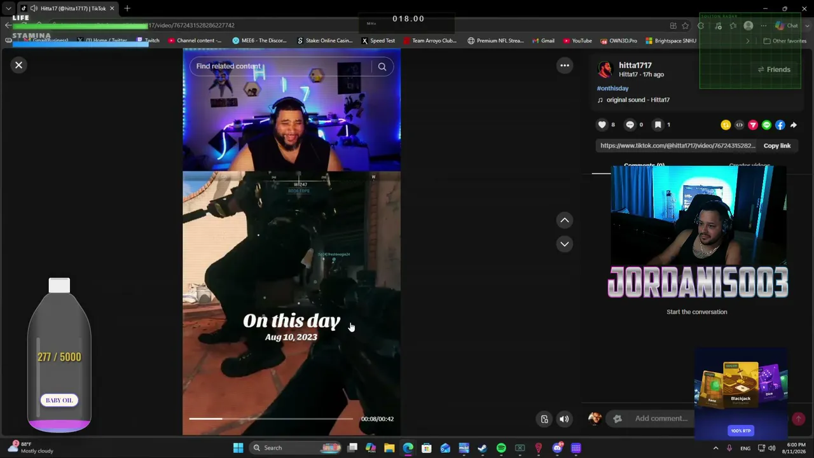
Task: Share the video to LINE
Action: (766, 125)
